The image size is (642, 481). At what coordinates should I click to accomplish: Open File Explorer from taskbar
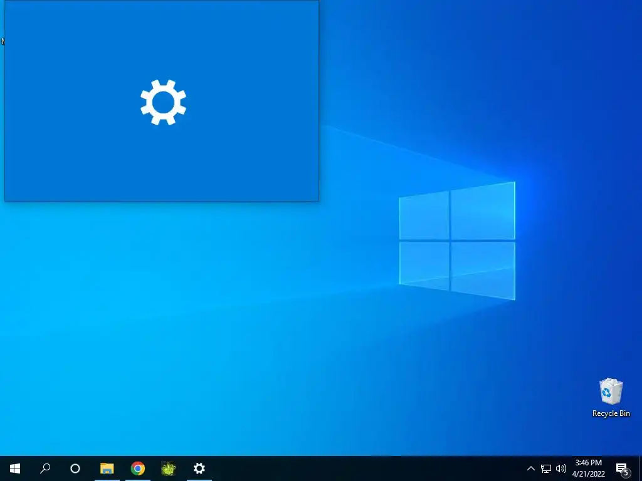click(x=107, y=468)
